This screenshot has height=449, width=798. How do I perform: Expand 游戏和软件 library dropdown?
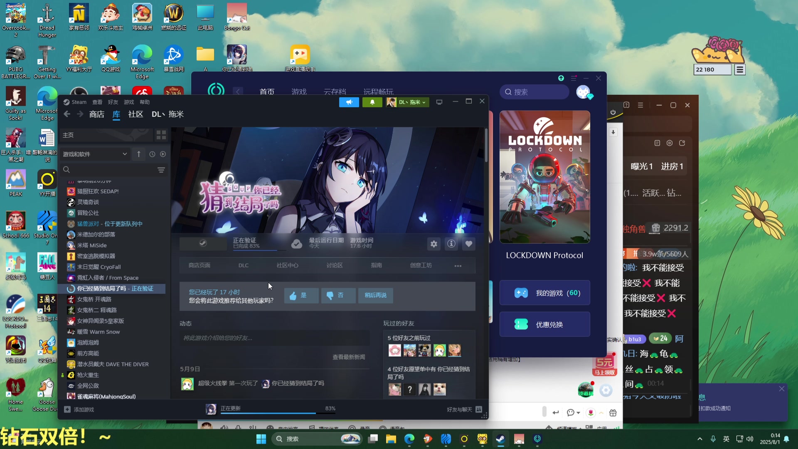click(95, 154)
